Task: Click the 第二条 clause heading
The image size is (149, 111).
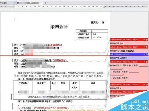Action: [46, 101]
